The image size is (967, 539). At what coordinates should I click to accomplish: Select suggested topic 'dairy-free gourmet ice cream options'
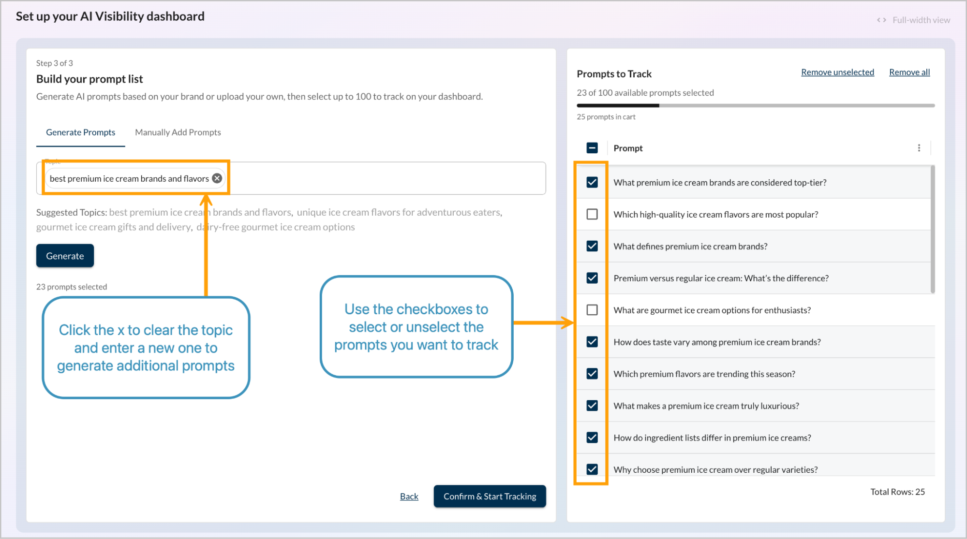tap(276, 227)
